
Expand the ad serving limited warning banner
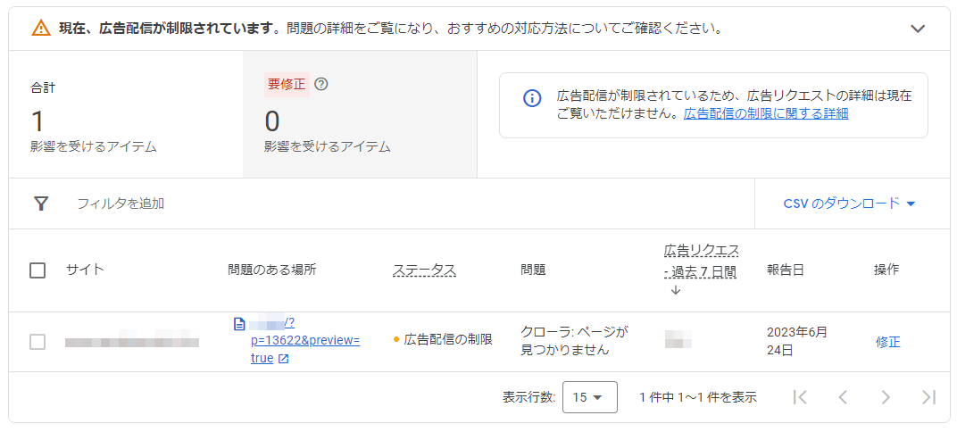tap(918, 29)
